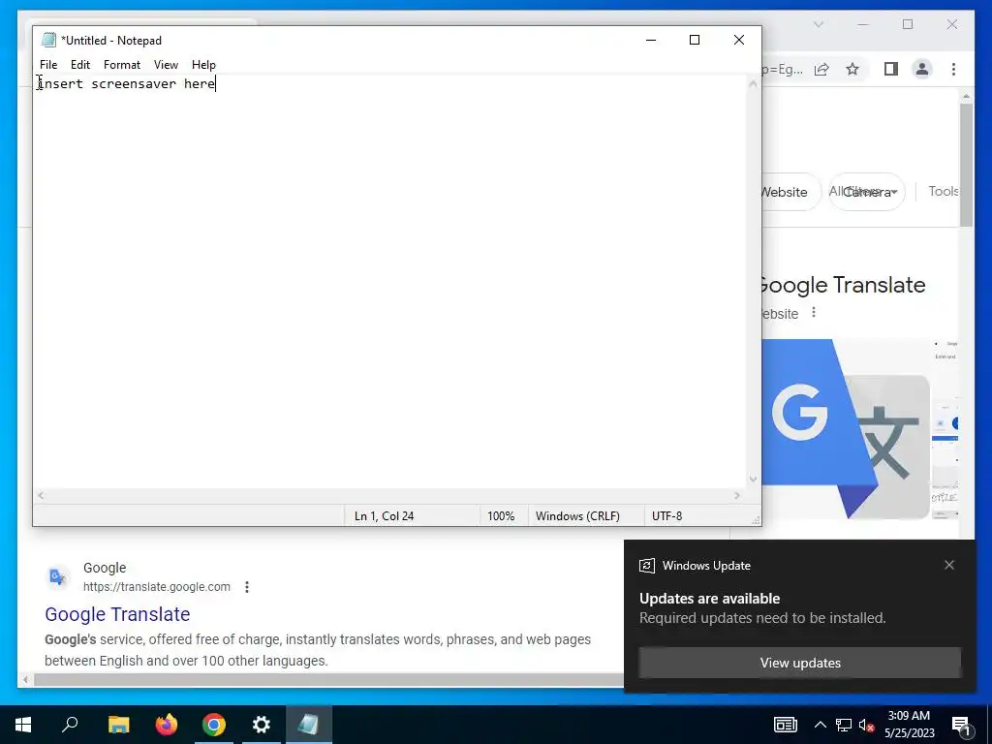Screen dimensions: 992x744
Task: Toggle Chrome side panel icon
Action: point(891,69)
